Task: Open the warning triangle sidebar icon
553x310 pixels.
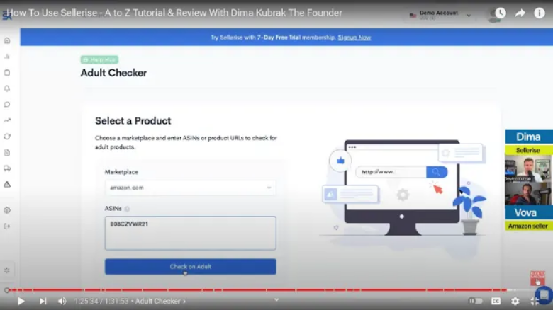Action: tap(7, 184)
